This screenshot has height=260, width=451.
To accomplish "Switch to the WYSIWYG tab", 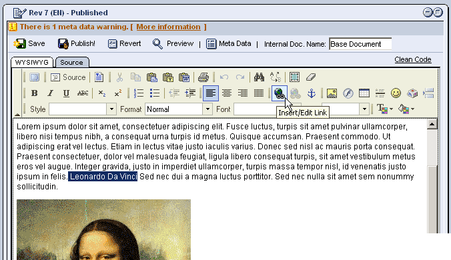I will click(x=31, y=63).
